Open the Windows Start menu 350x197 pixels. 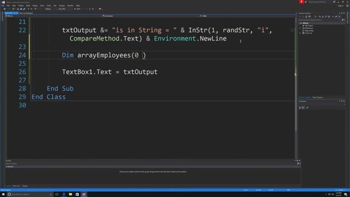point(3,194)
